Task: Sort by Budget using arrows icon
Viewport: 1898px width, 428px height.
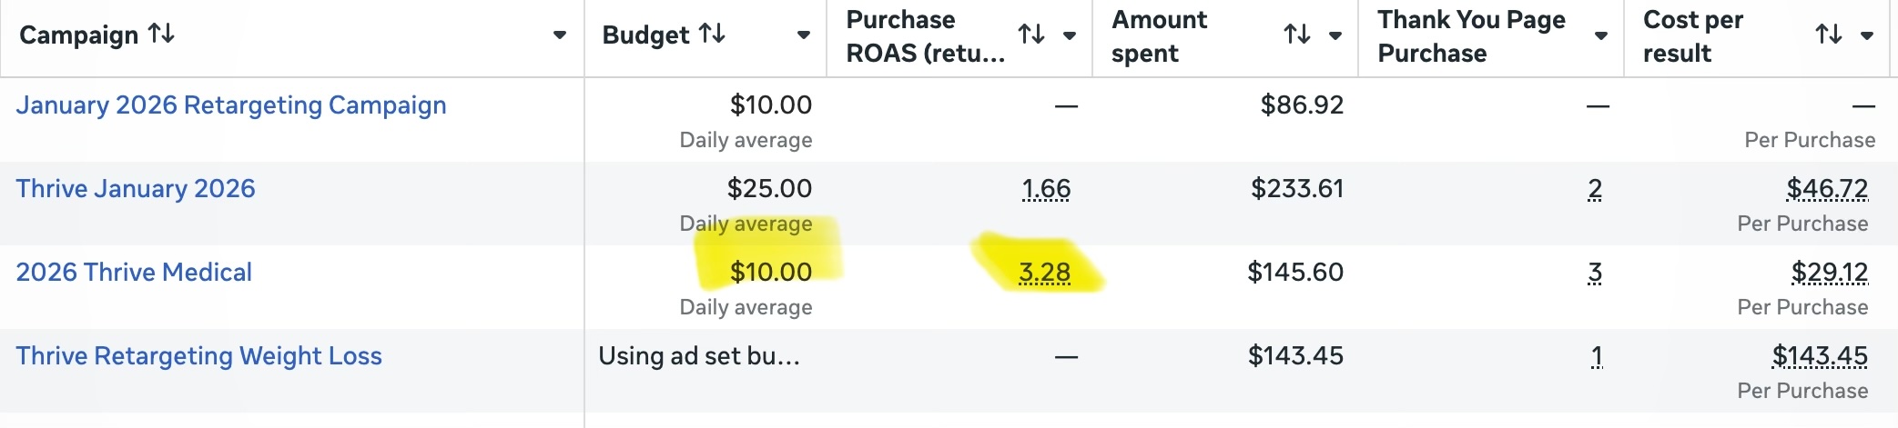Action: [x=712, y=35]
